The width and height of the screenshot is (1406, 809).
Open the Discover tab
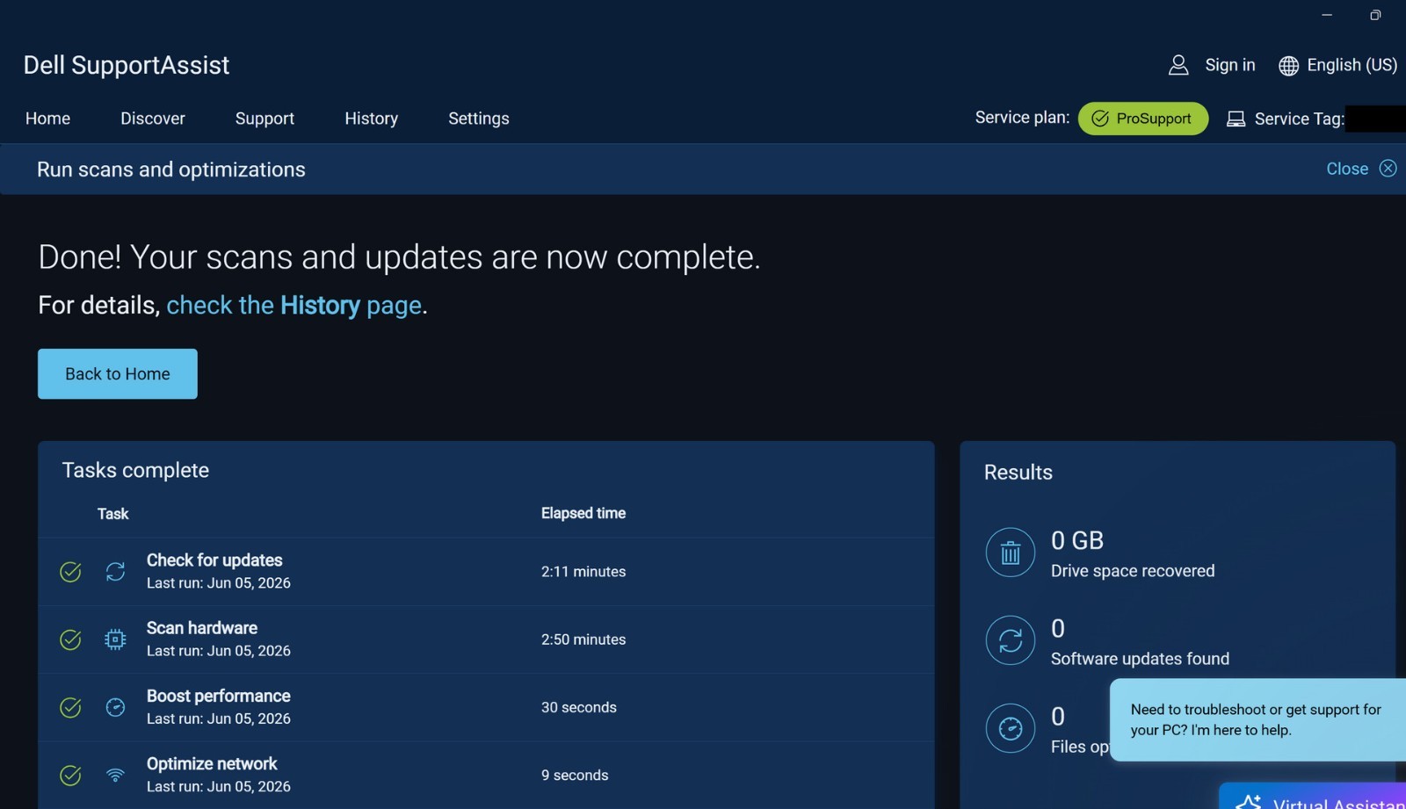point(153,119)
